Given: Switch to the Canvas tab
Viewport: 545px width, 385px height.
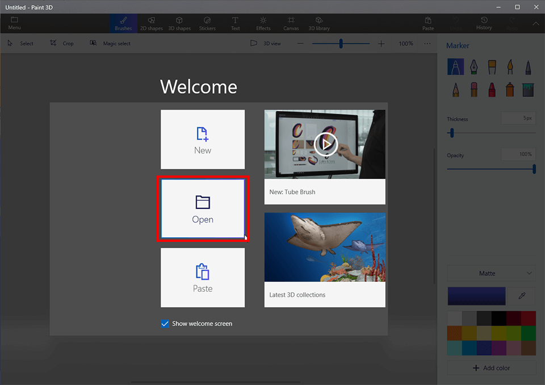Looking at the screenshot, I should pos(291,23).
